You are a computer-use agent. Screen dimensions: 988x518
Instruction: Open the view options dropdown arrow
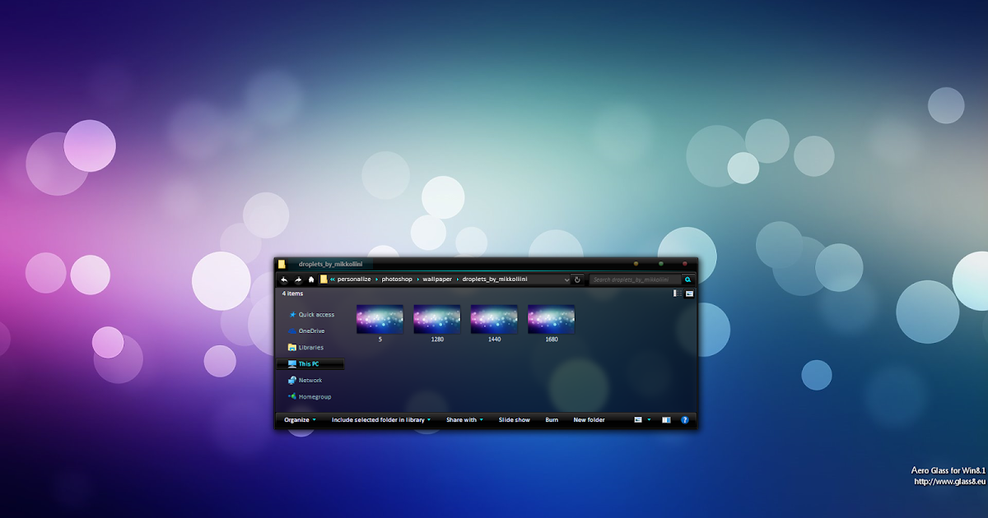(x=649, y=419)
